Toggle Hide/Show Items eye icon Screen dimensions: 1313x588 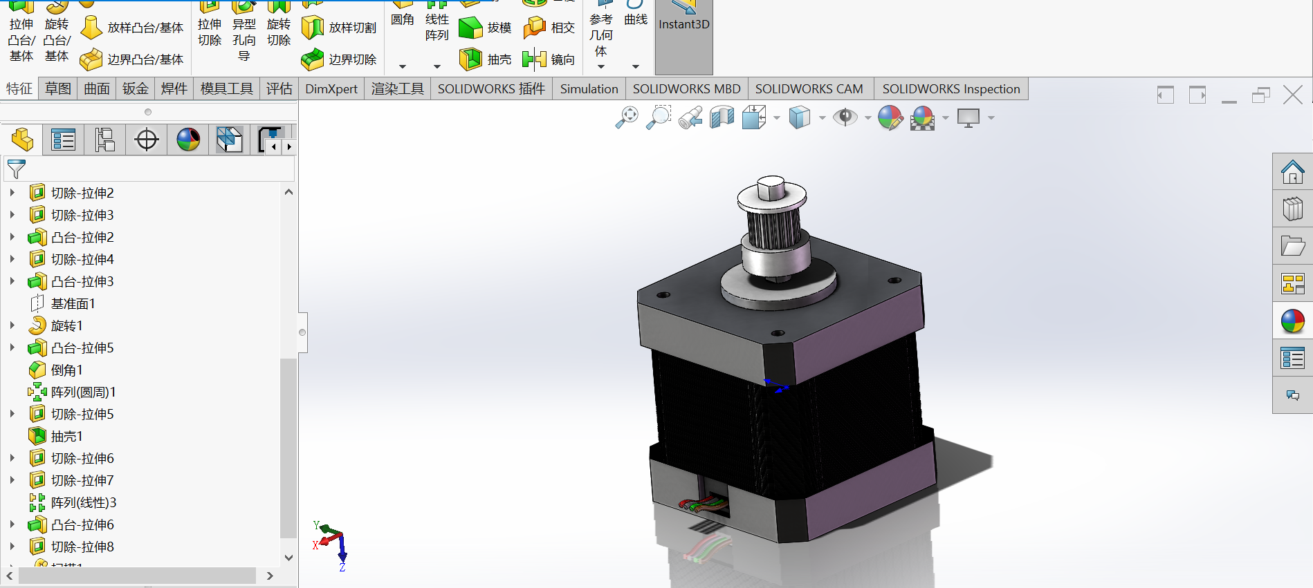click(845, 117)
